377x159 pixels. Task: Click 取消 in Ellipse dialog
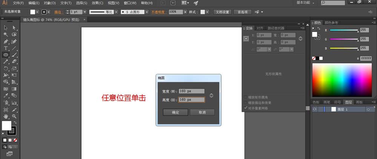point(202,112)
